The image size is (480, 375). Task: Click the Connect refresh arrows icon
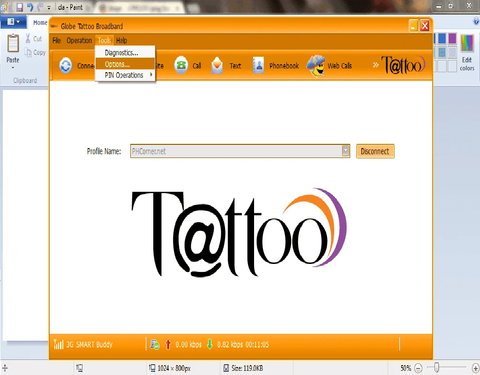pyautogui.click(x=66, y=66)
